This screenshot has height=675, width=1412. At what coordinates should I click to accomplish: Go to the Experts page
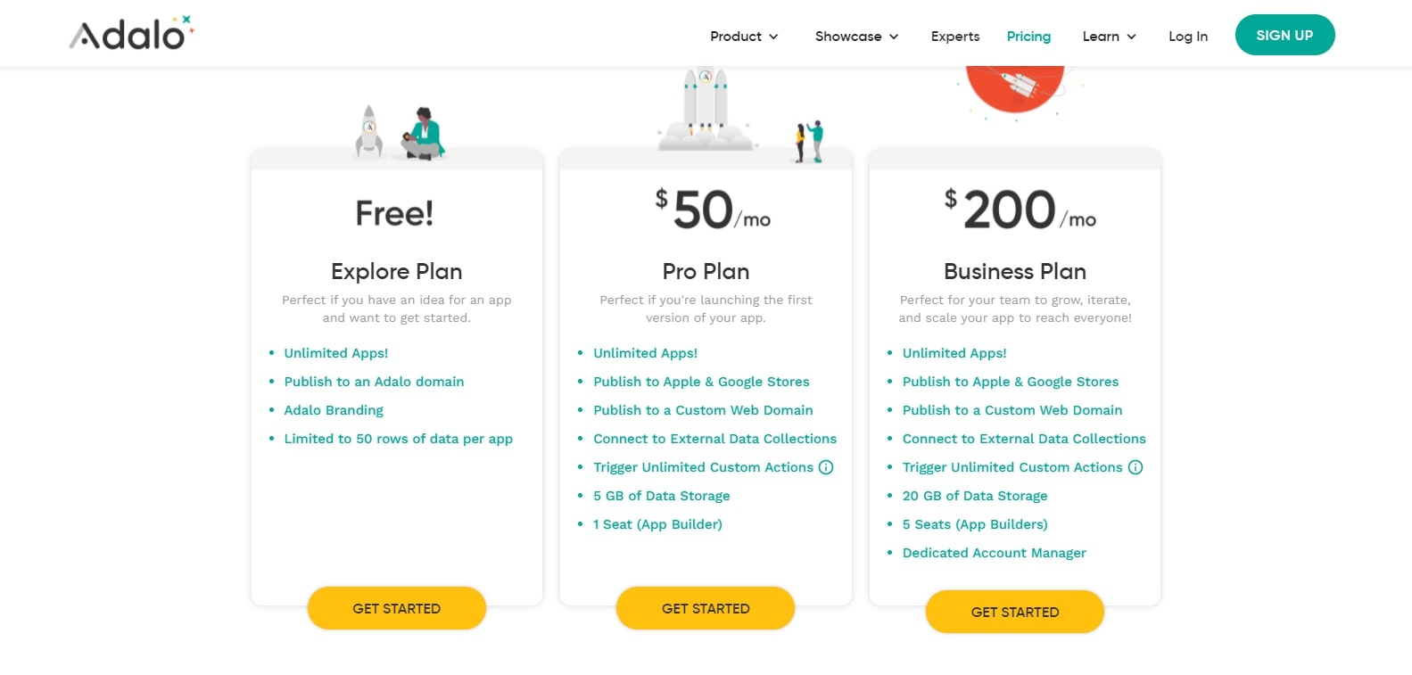click(955, 37)
